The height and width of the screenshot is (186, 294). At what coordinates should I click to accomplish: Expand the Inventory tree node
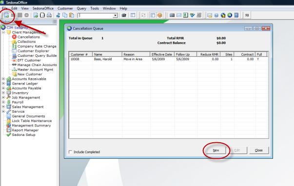click(3, 93)
